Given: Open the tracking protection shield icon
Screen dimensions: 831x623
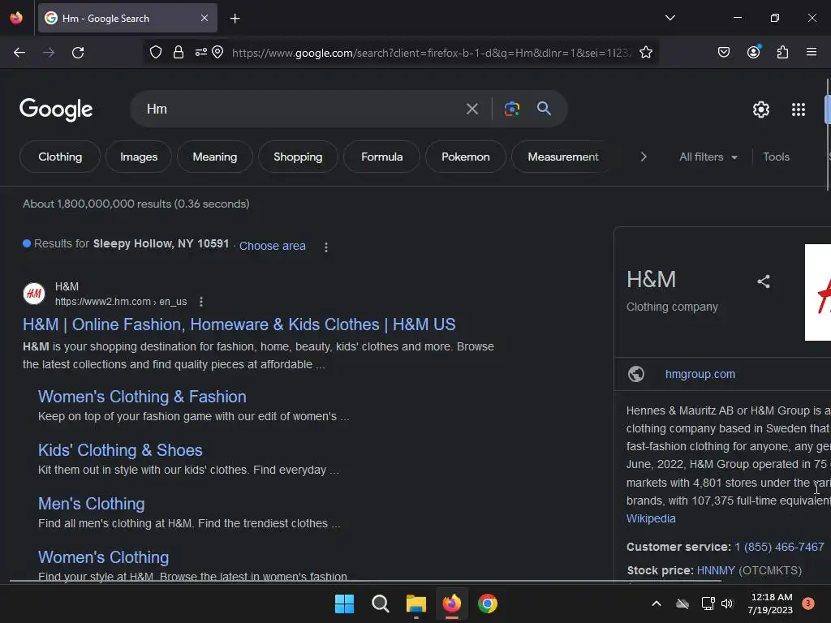Looking at the screenshot, I should click(155, 53).
